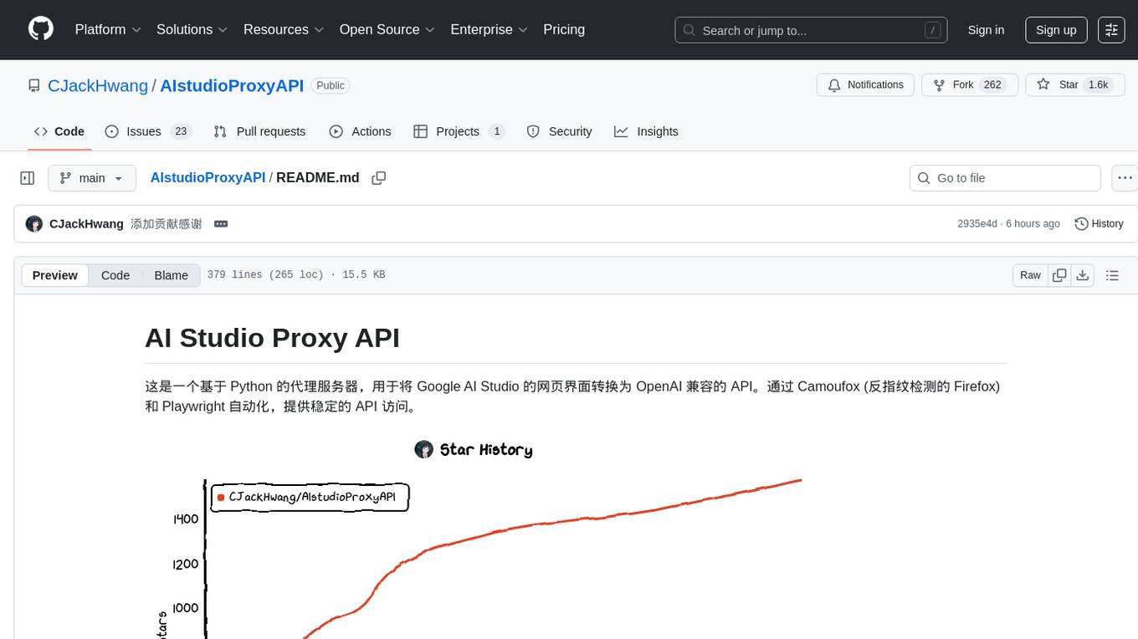1138x639 pixels.
Task: Switch to the Actions tab
Action: (x=360, y=131)
